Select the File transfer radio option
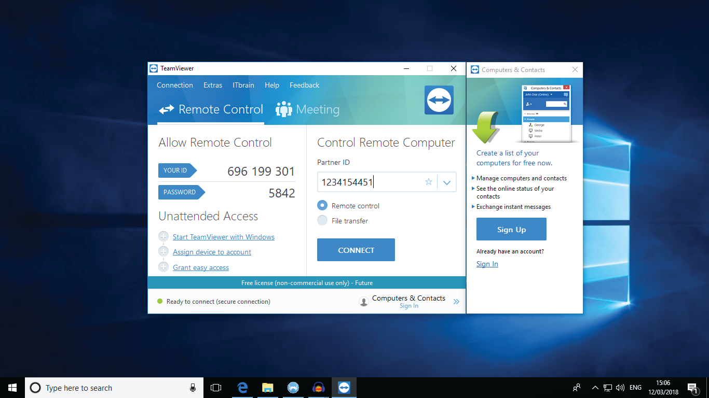 click(x=322, y=220)
